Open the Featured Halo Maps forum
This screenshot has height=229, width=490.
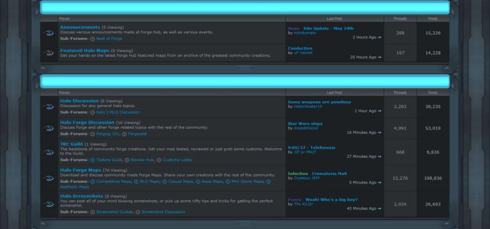(85, 50)
